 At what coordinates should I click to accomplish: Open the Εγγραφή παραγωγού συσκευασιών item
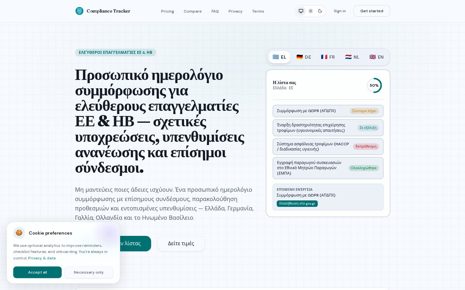tap(328, 168)
